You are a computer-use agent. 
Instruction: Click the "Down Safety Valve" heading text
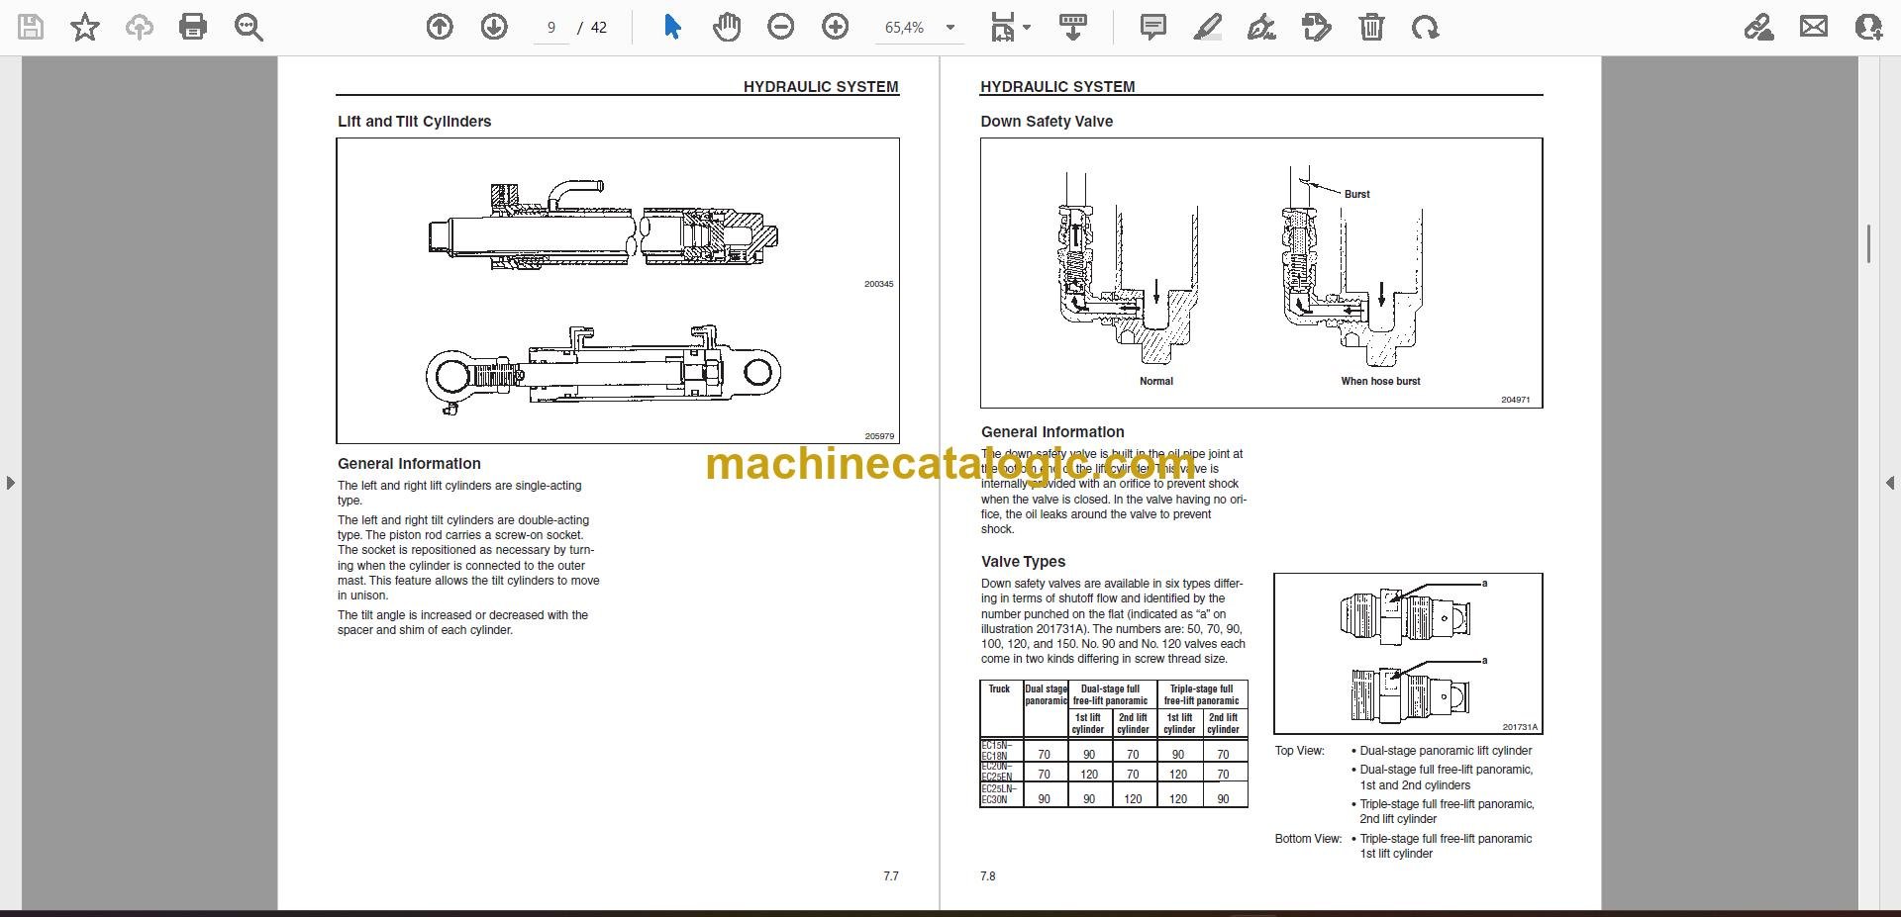[1047, 122]
